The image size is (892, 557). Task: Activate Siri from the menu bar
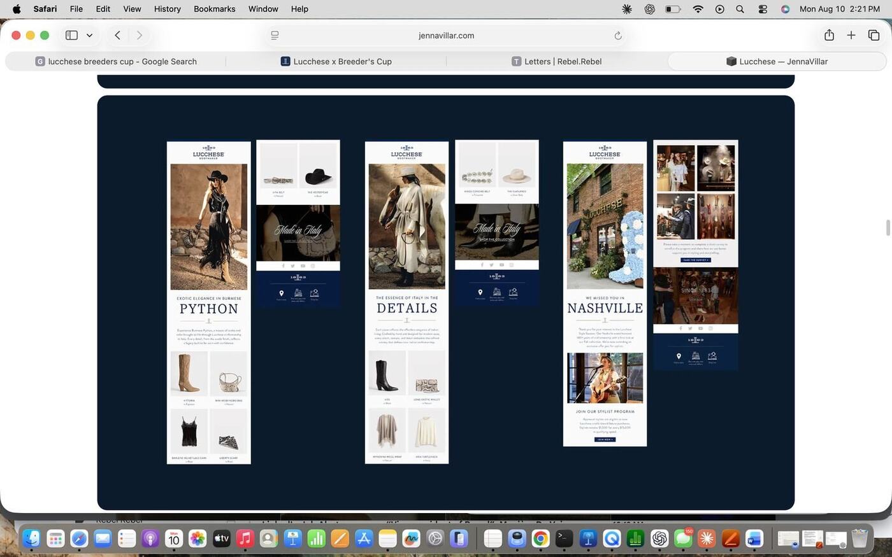pyautogui.click(x=785, y=9)
